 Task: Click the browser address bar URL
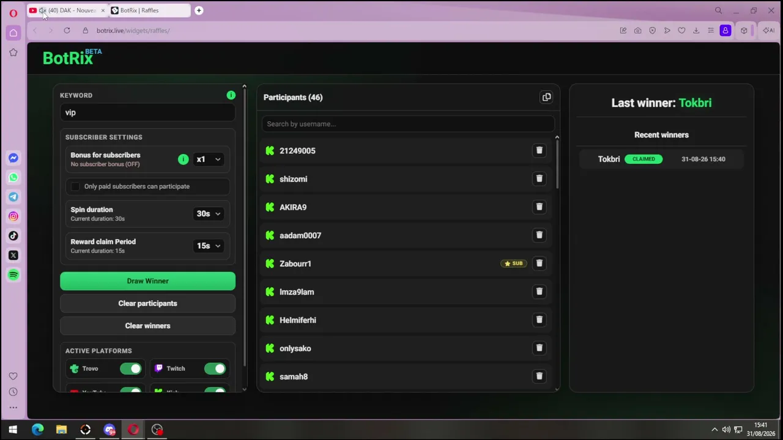tap(133, 31)
